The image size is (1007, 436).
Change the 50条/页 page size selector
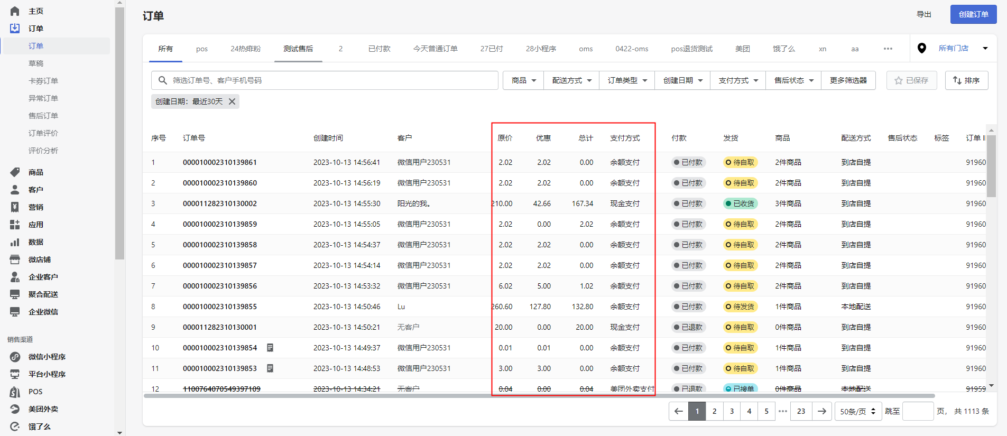click(857, 411)
